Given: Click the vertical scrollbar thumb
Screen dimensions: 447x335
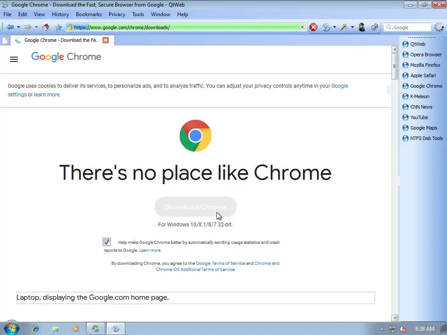Looking at the screenshot, I should (395, 66).
